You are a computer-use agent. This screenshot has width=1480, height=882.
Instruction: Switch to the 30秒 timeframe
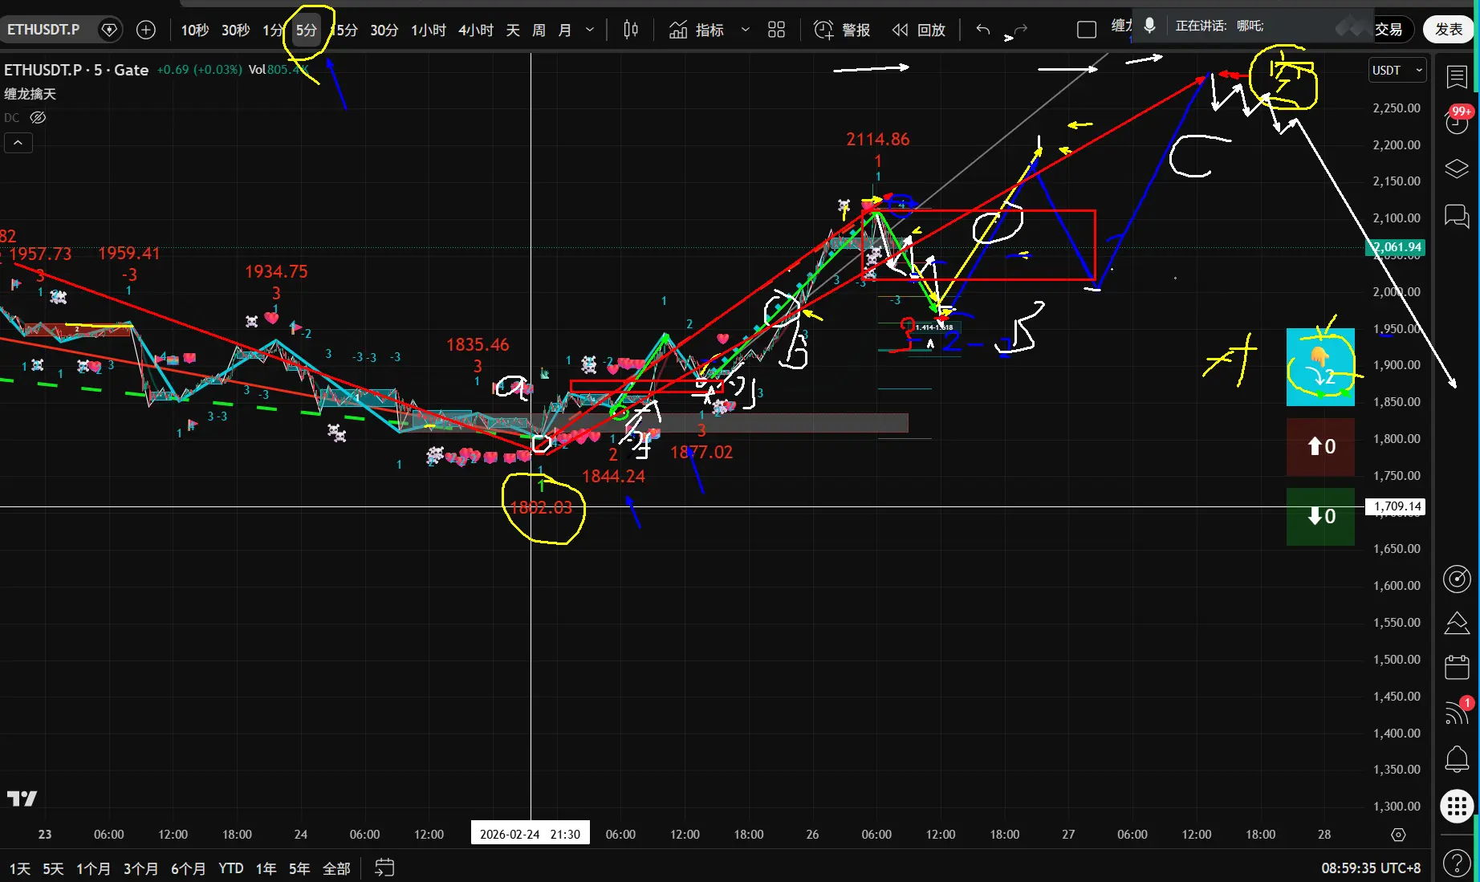235,30
